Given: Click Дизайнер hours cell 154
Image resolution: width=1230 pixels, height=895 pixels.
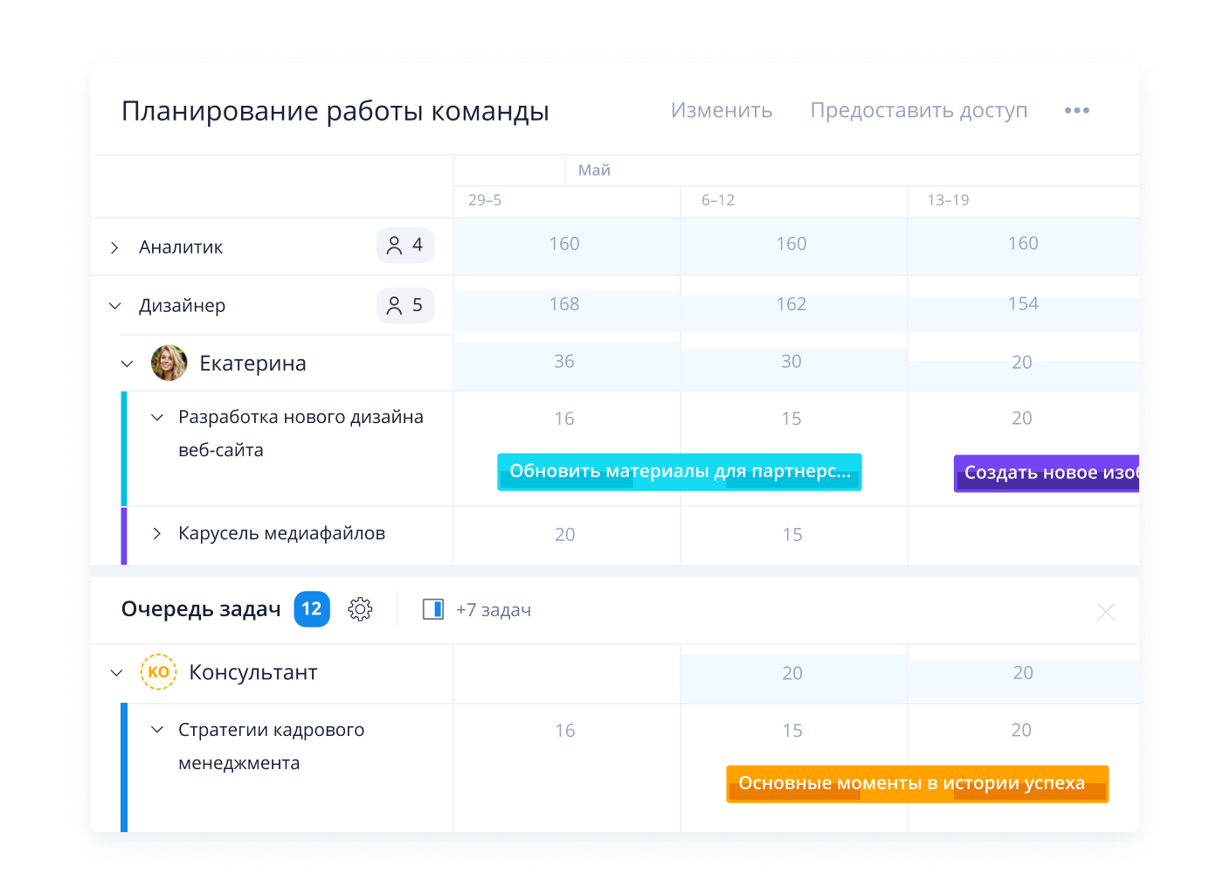Looking at the screenshot, I should (1023, 303).
